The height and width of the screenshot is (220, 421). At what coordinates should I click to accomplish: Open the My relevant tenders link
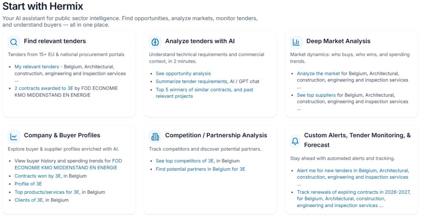[36, 67]
